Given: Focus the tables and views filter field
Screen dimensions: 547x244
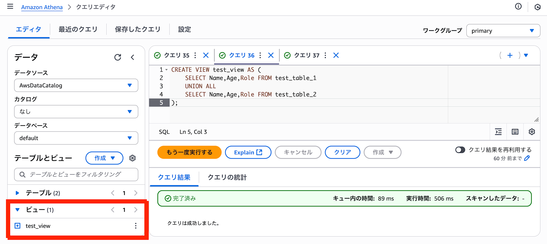Looking at the screenshot, I should [x=76, y=175].
